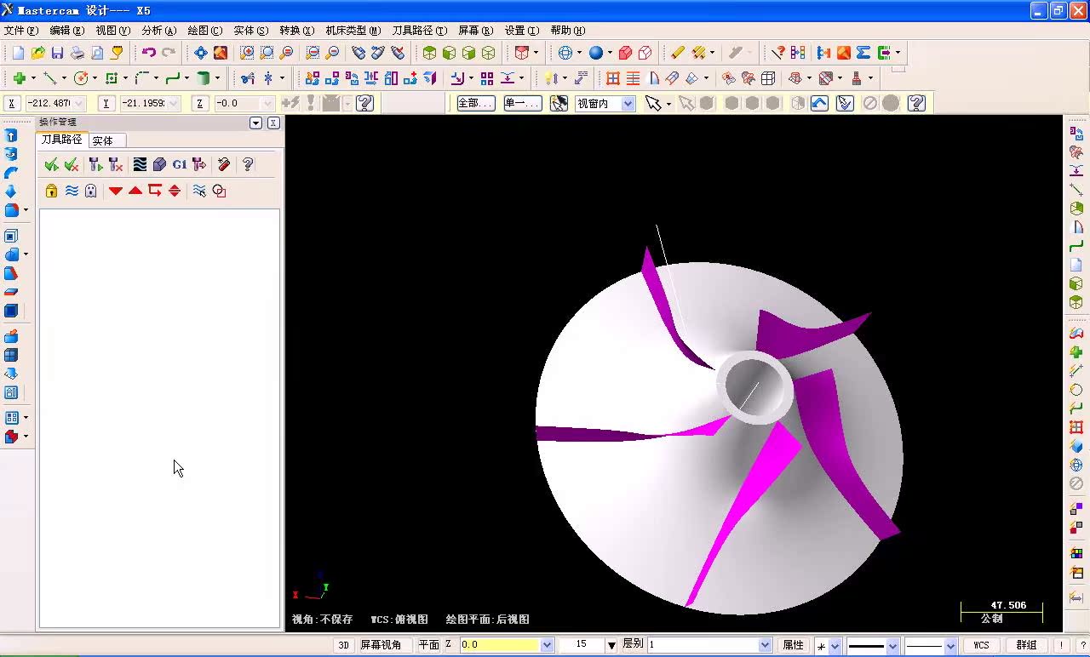Select all operations with green check icon
Viewport: 1090px width, 657px height.
click(x=51, y=164)
